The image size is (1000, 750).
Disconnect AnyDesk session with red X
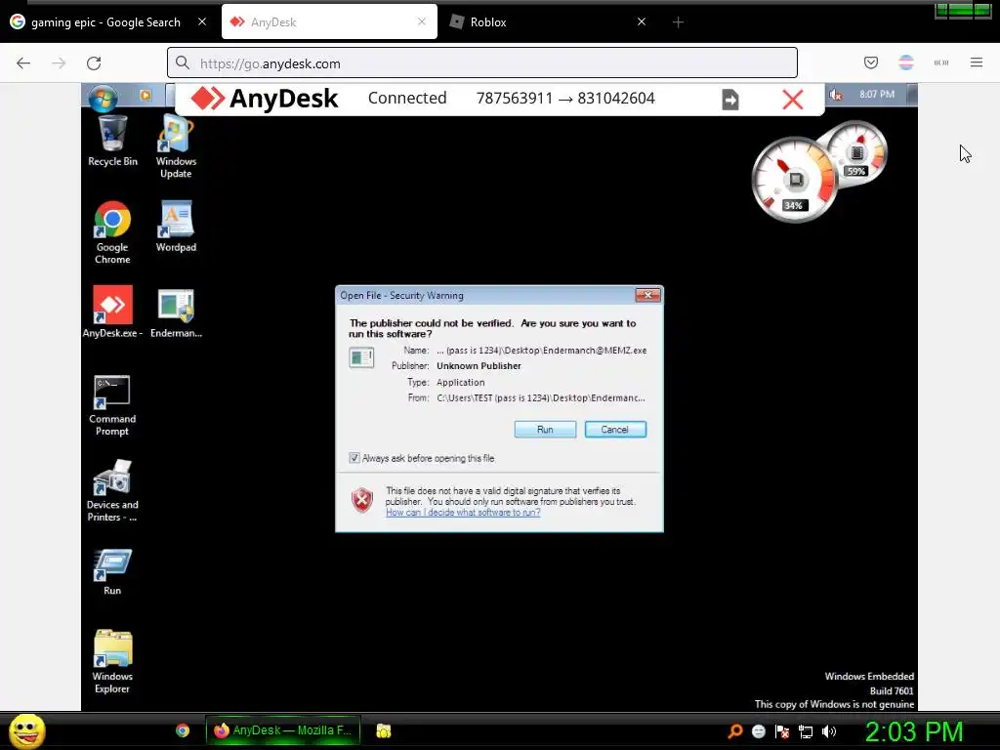[x=793, y=100]
